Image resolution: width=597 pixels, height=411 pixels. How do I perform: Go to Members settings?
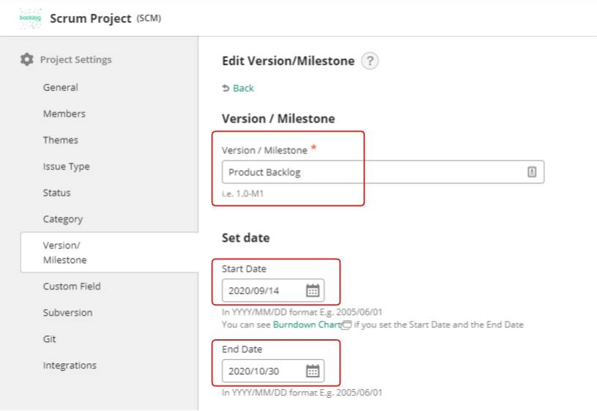point(64,114)
